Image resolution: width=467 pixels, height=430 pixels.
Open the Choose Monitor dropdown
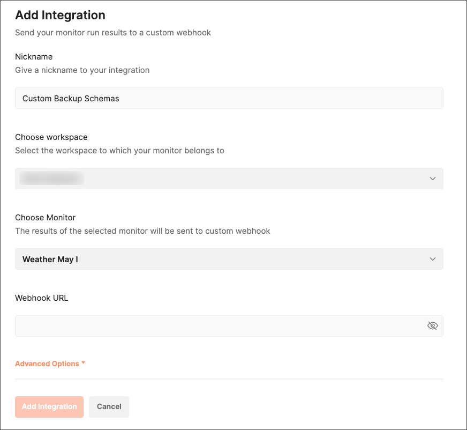pos(229,259)
